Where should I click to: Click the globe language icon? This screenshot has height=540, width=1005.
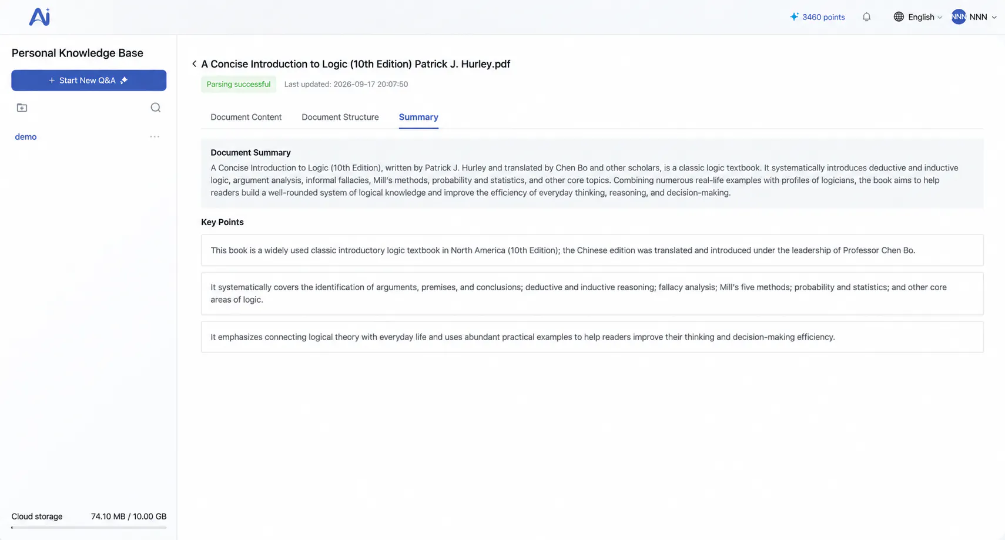point(899,17)
